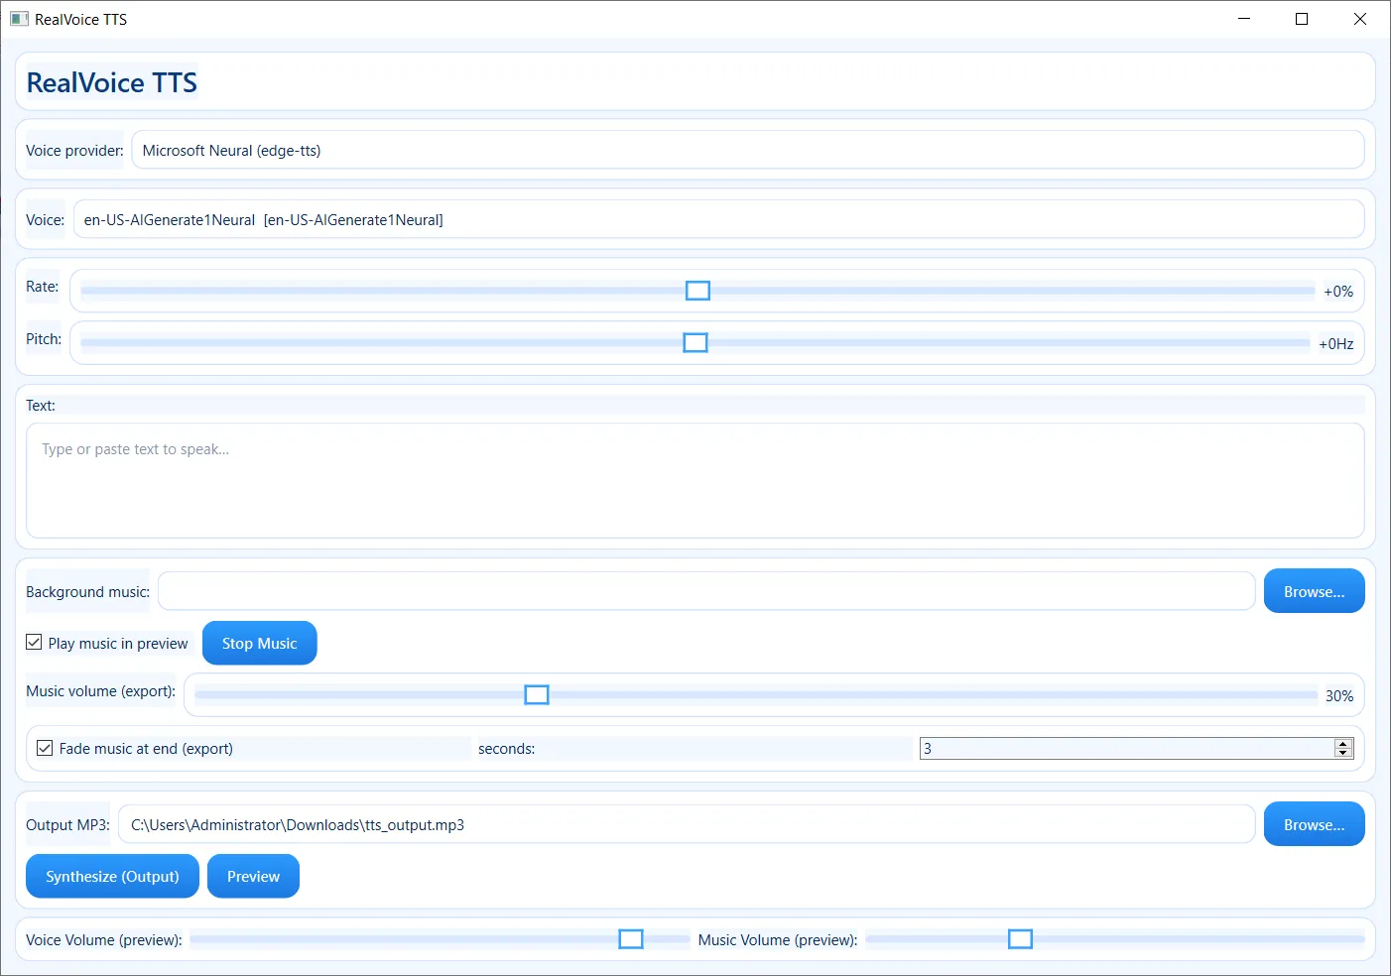Click the Preview button
Viewport: 1391px width, 976px height.
253,876
